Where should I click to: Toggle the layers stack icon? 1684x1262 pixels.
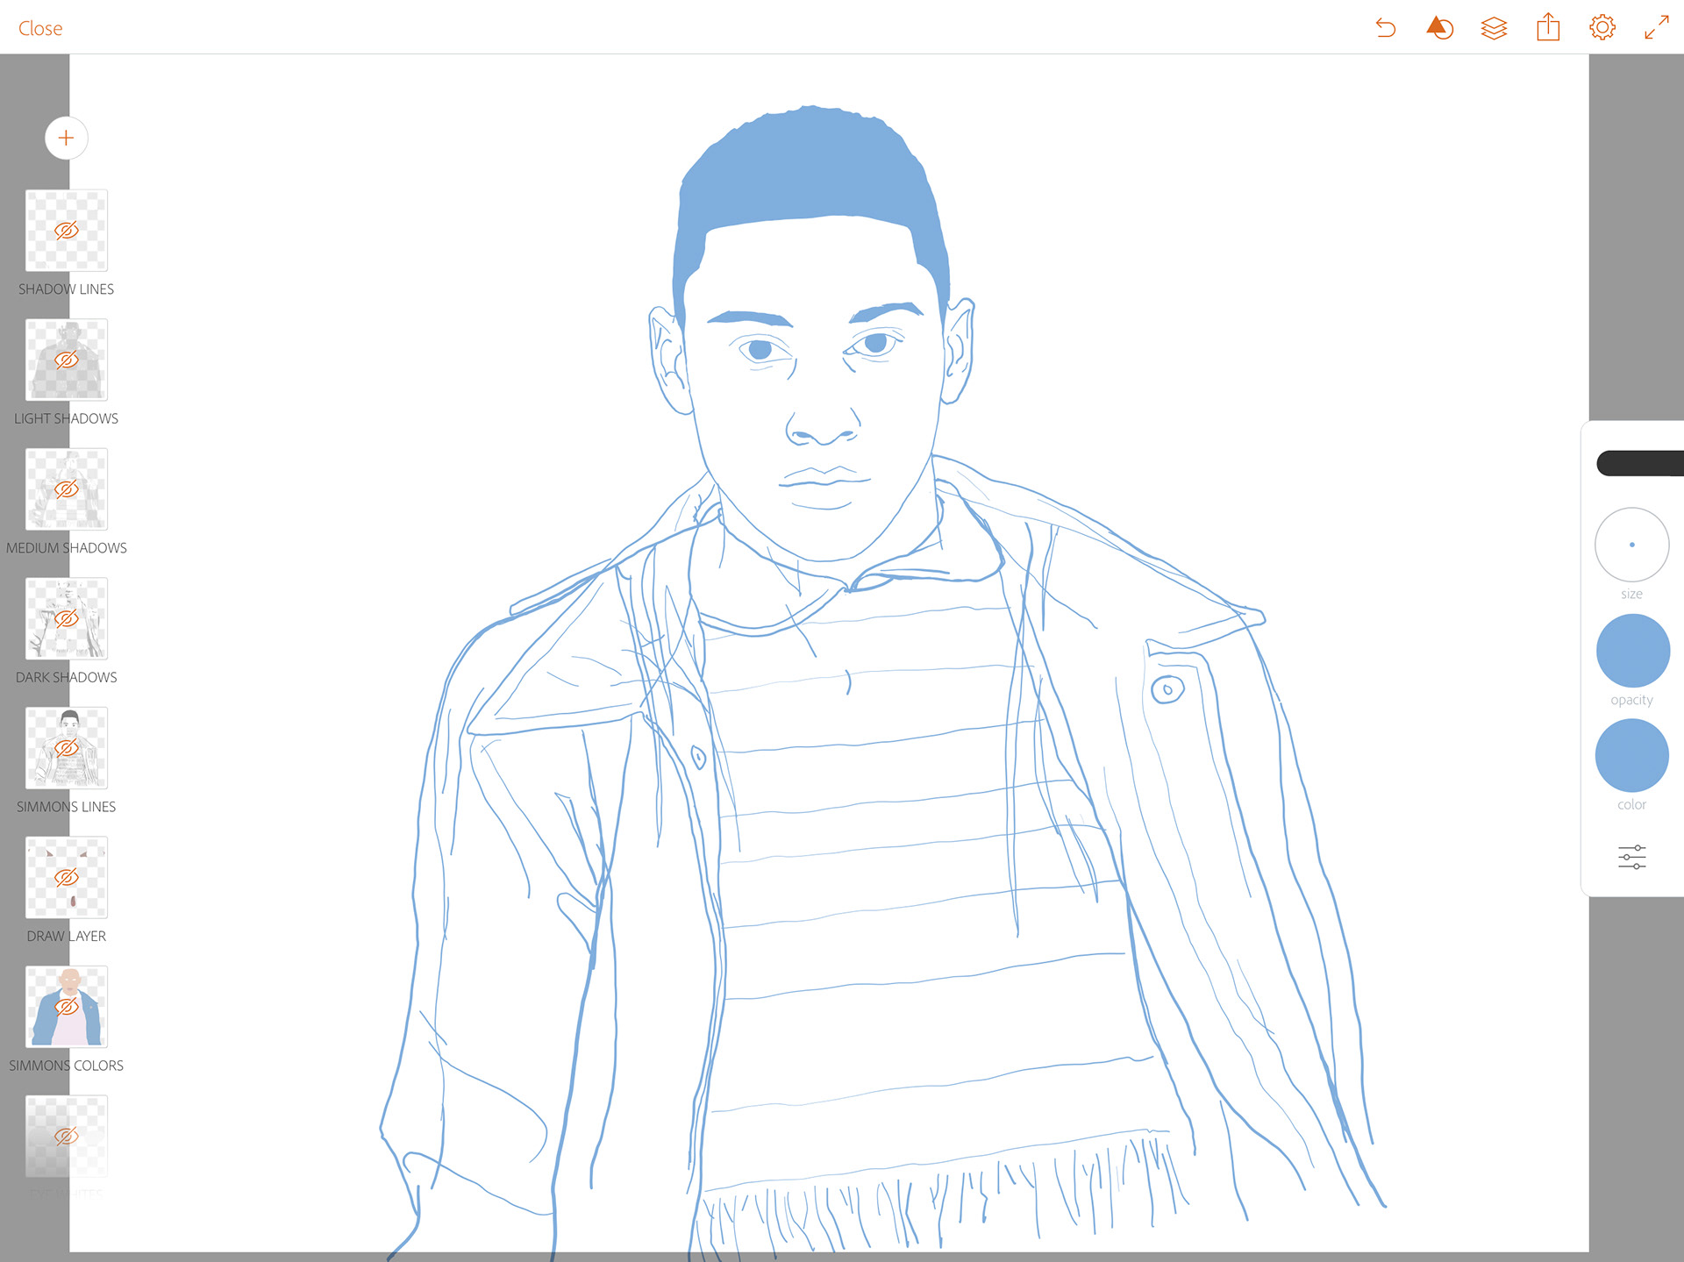(x=1494, y=28)
